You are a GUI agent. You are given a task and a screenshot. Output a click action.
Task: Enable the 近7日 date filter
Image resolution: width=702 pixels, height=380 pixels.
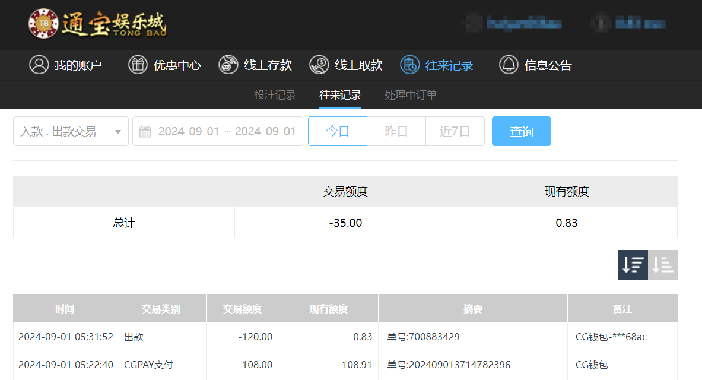point(455,131)
